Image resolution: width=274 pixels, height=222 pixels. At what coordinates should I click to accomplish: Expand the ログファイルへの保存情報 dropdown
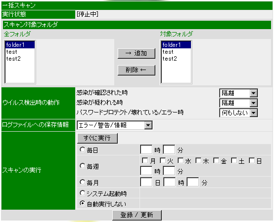point(115,125)
